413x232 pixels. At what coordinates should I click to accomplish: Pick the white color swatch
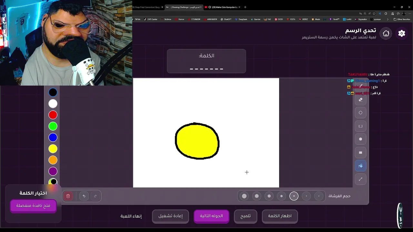[x=53, y=104]
